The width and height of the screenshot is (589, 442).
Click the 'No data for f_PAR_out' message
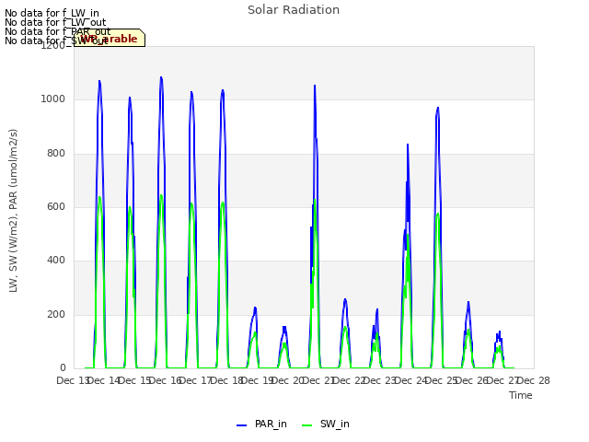57,31
